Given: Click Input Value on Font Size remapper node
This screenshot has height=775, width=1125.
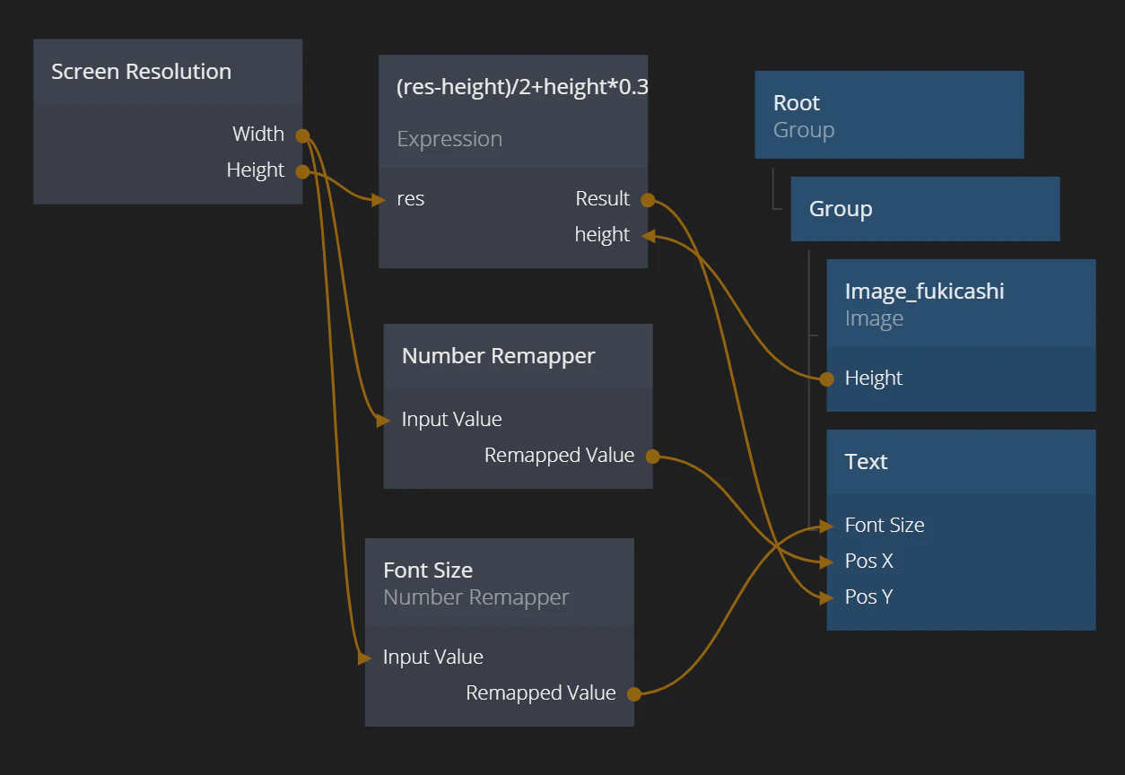Looking at the screenshot, I should (x=365, y=657).
